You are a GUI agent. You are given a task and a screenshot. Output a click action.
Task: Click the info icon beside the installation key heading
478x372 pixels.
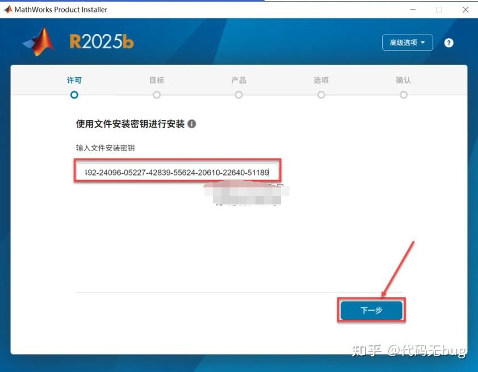point(191,124)
